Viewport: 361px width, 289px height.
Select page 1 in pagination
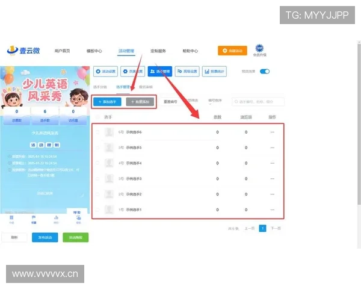click(x=262, y=228)
